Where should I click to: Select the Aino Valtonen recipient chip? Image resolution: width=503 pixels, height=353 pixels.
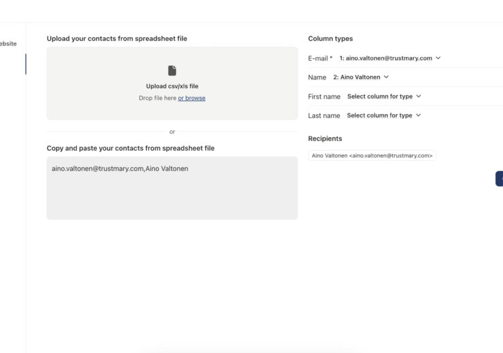click(x=372, y=155)
